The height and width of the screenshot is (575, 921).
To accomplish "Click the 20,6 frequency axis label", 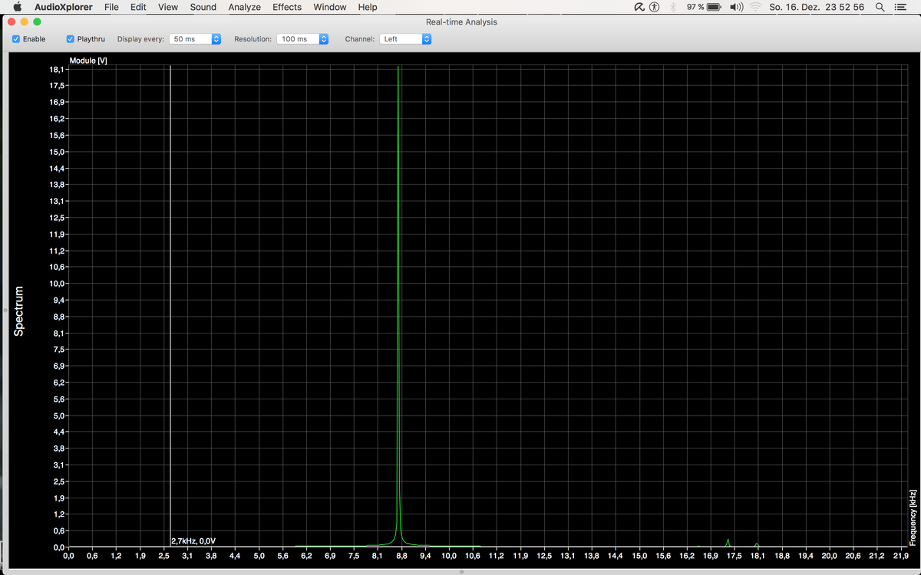I will 853,555.
